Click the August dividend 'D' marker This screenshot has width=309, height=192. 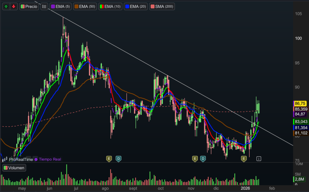(x=118, y=158)
